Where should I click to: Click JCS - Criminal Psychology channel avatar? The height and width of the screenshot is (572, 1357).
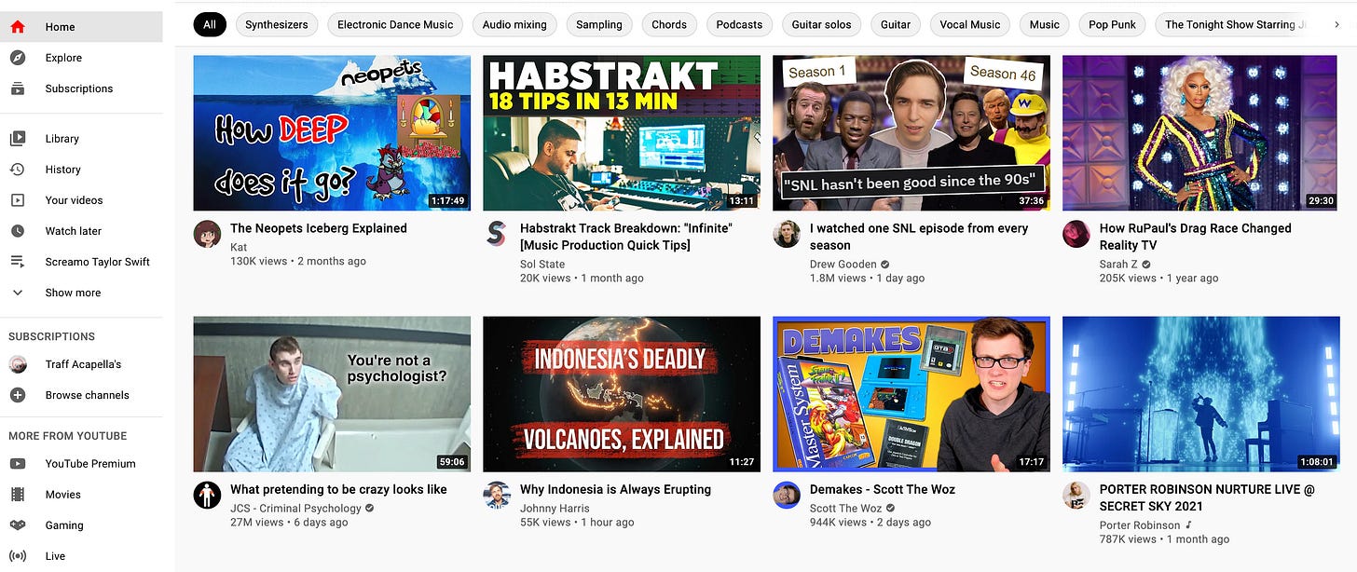coord(207,495)
